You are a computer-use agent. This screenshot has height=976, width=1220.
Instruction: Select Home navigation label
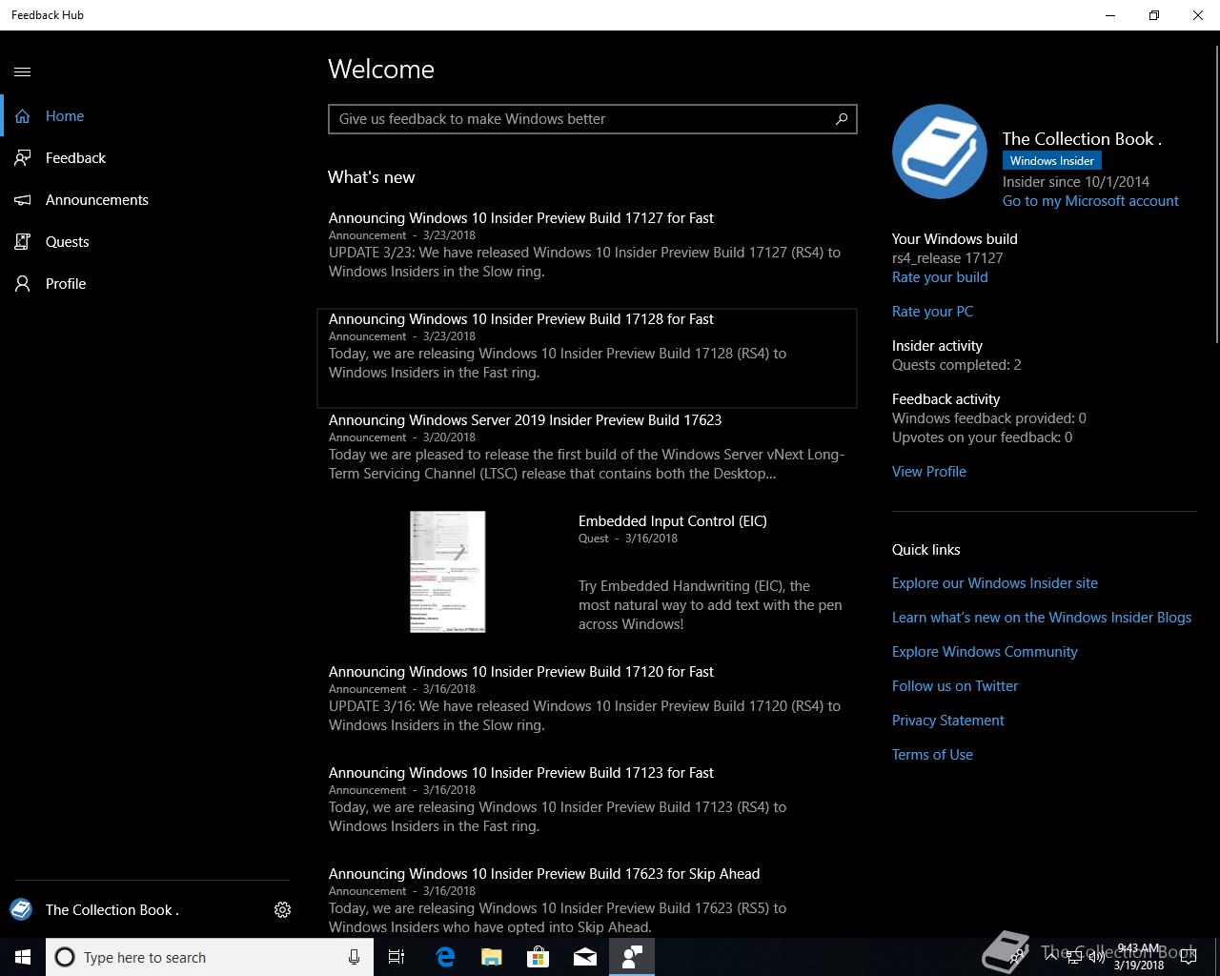65,116
